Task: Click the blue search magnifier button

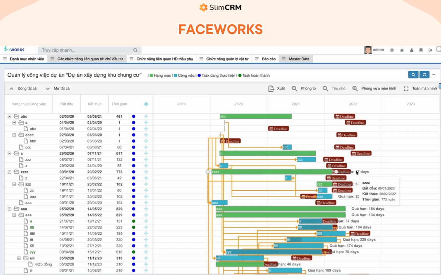Action: 413,75
